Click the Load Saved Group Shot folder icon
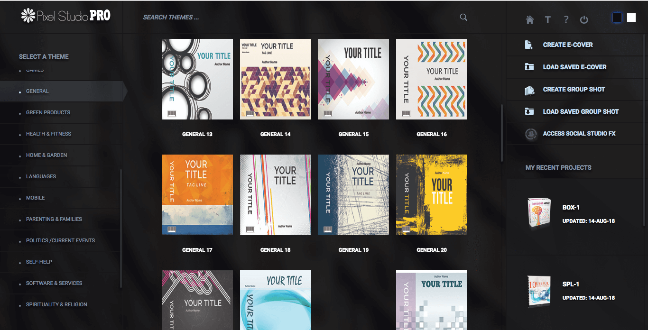 pos(529,111)
